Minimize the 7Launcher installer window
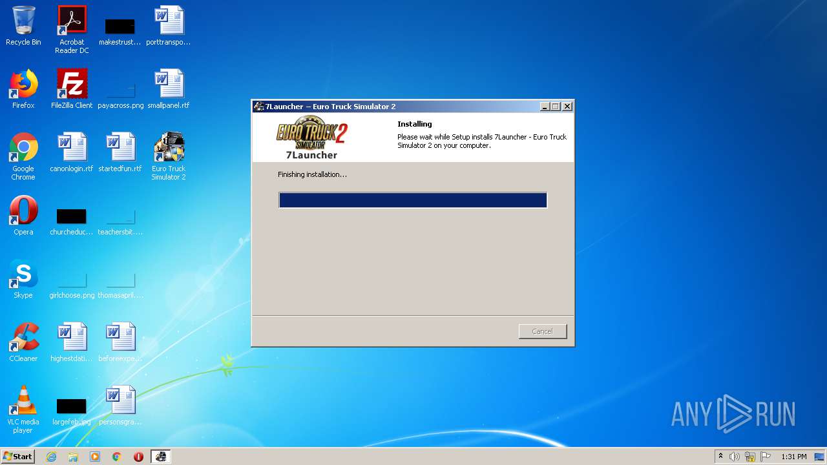 click(545, 107)
